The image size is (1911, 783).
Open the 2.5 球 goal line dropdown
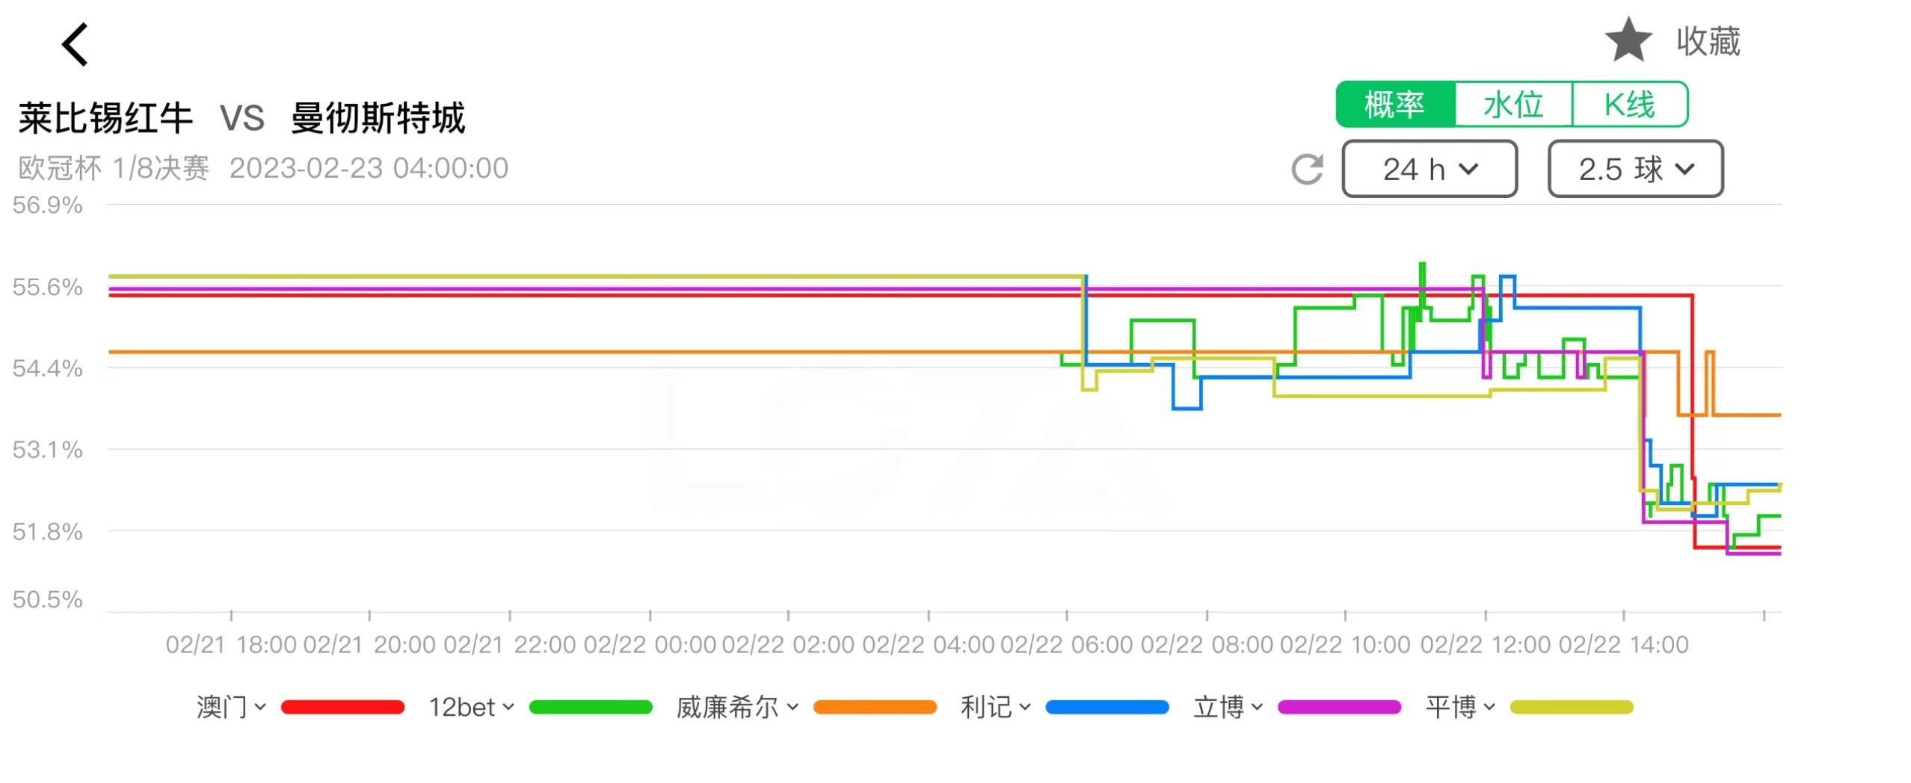coord(1635,170)
